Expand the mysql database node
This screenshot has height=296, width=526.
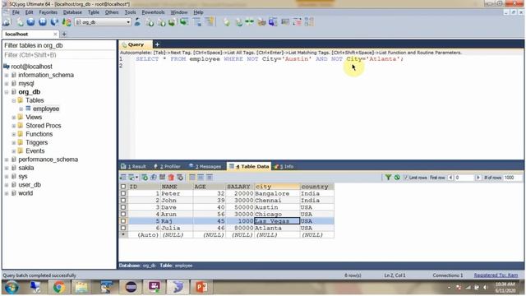[x=7, y=83]
